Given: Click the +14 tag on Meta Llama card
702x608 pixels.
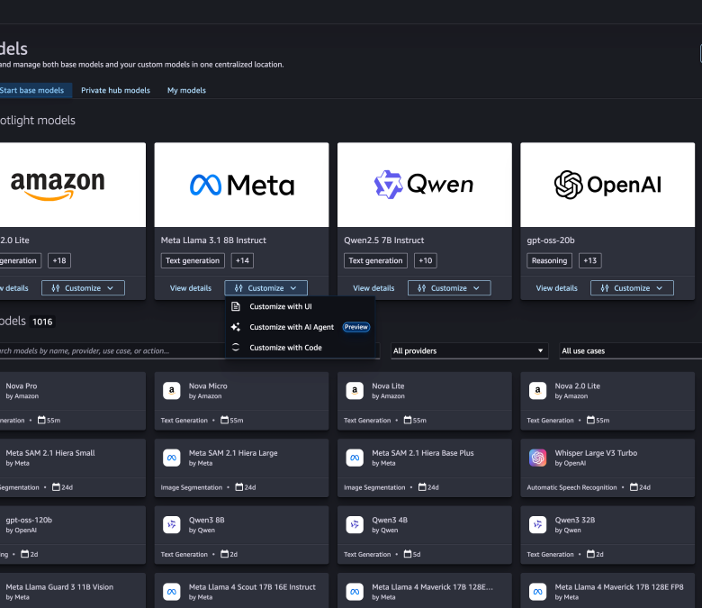Looking at the screenshot, I should pos(242,260).
